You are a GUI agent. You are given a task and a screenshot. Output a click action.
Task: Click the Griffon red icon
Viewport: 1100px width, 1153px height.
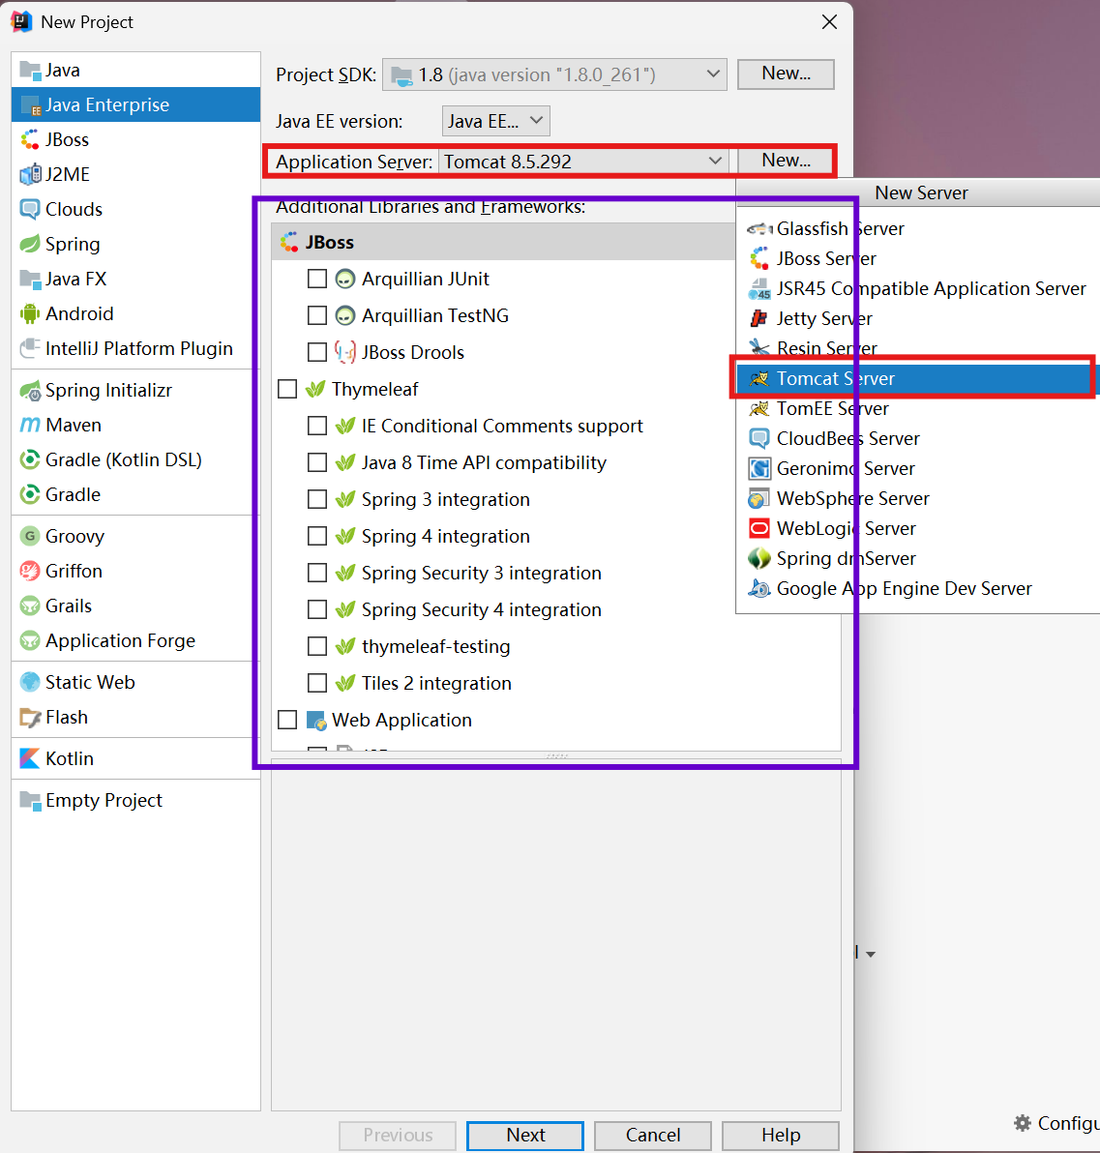tap(30, 572)
